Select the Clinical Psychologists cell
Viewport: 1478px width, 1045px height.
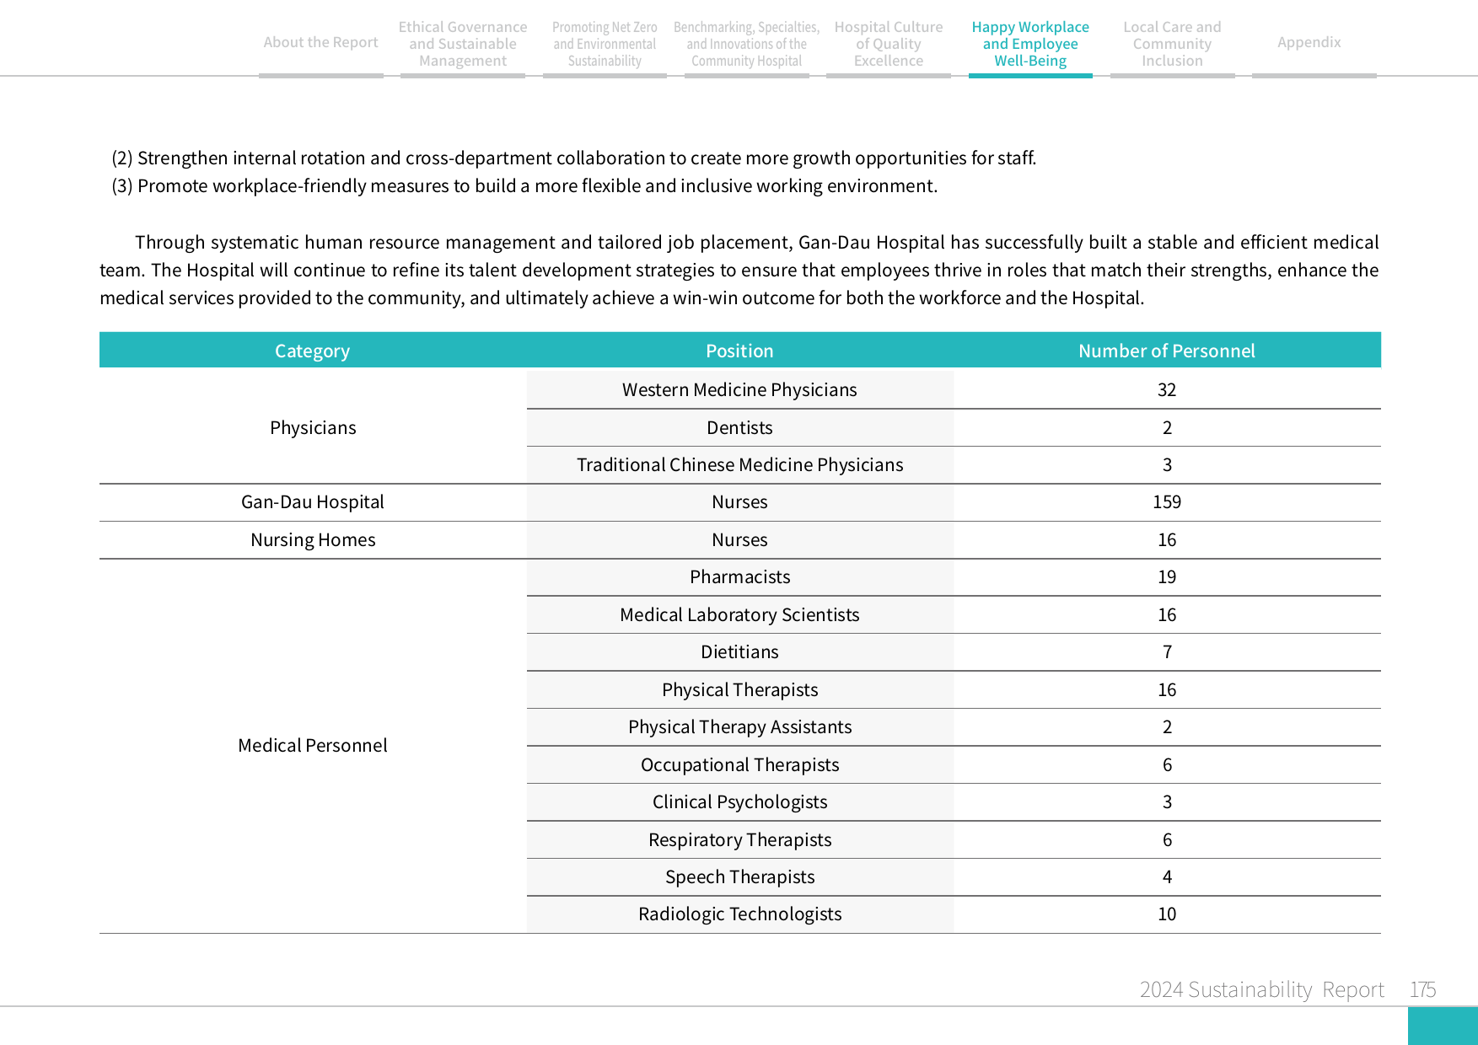[739, 802]
